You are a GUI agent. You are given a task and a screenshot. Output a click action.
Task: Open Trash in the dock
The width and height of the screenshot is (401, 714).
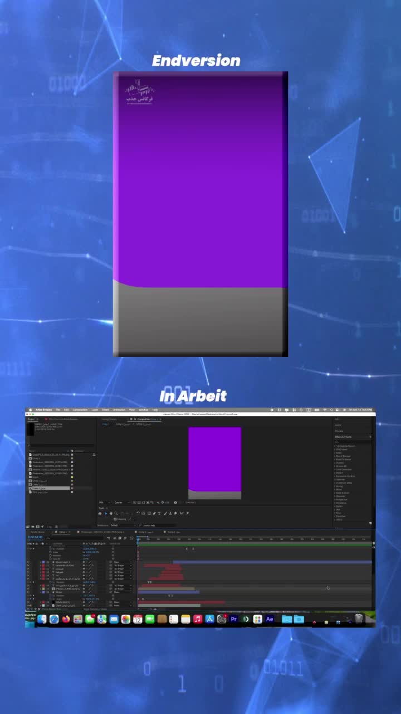359,619
